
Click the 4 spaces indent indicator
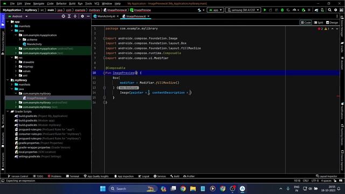click(326, 181)
